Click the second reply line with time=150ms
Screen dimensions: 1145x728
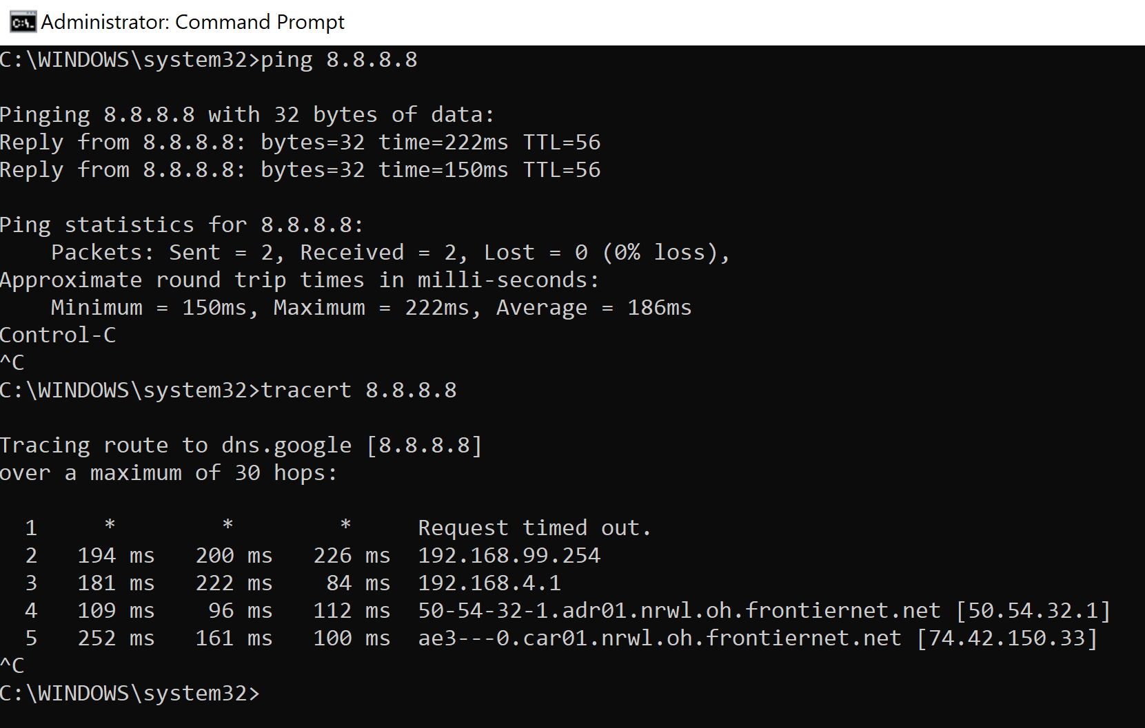point(300,170)
